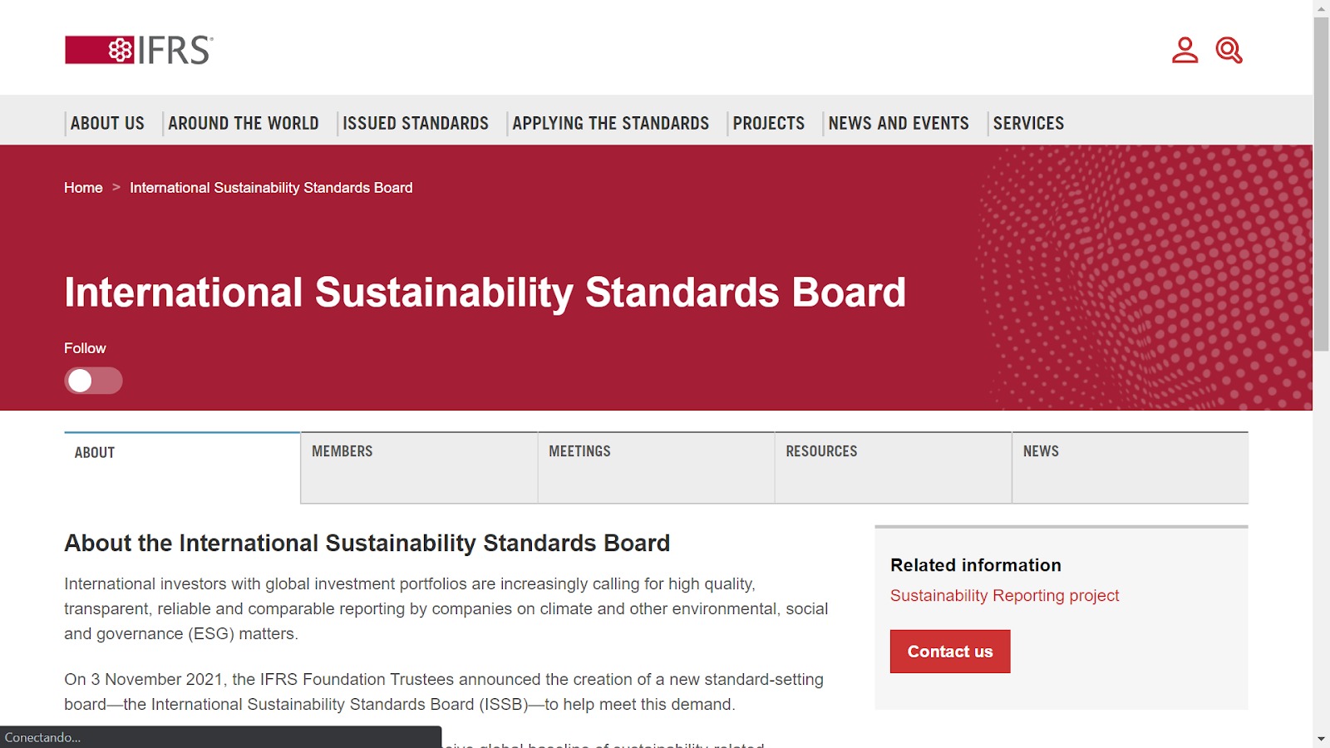Click the Follow label text
The width and height of the screenshot is (1330, 748).
pyautogui.click(x=85, y=348)
